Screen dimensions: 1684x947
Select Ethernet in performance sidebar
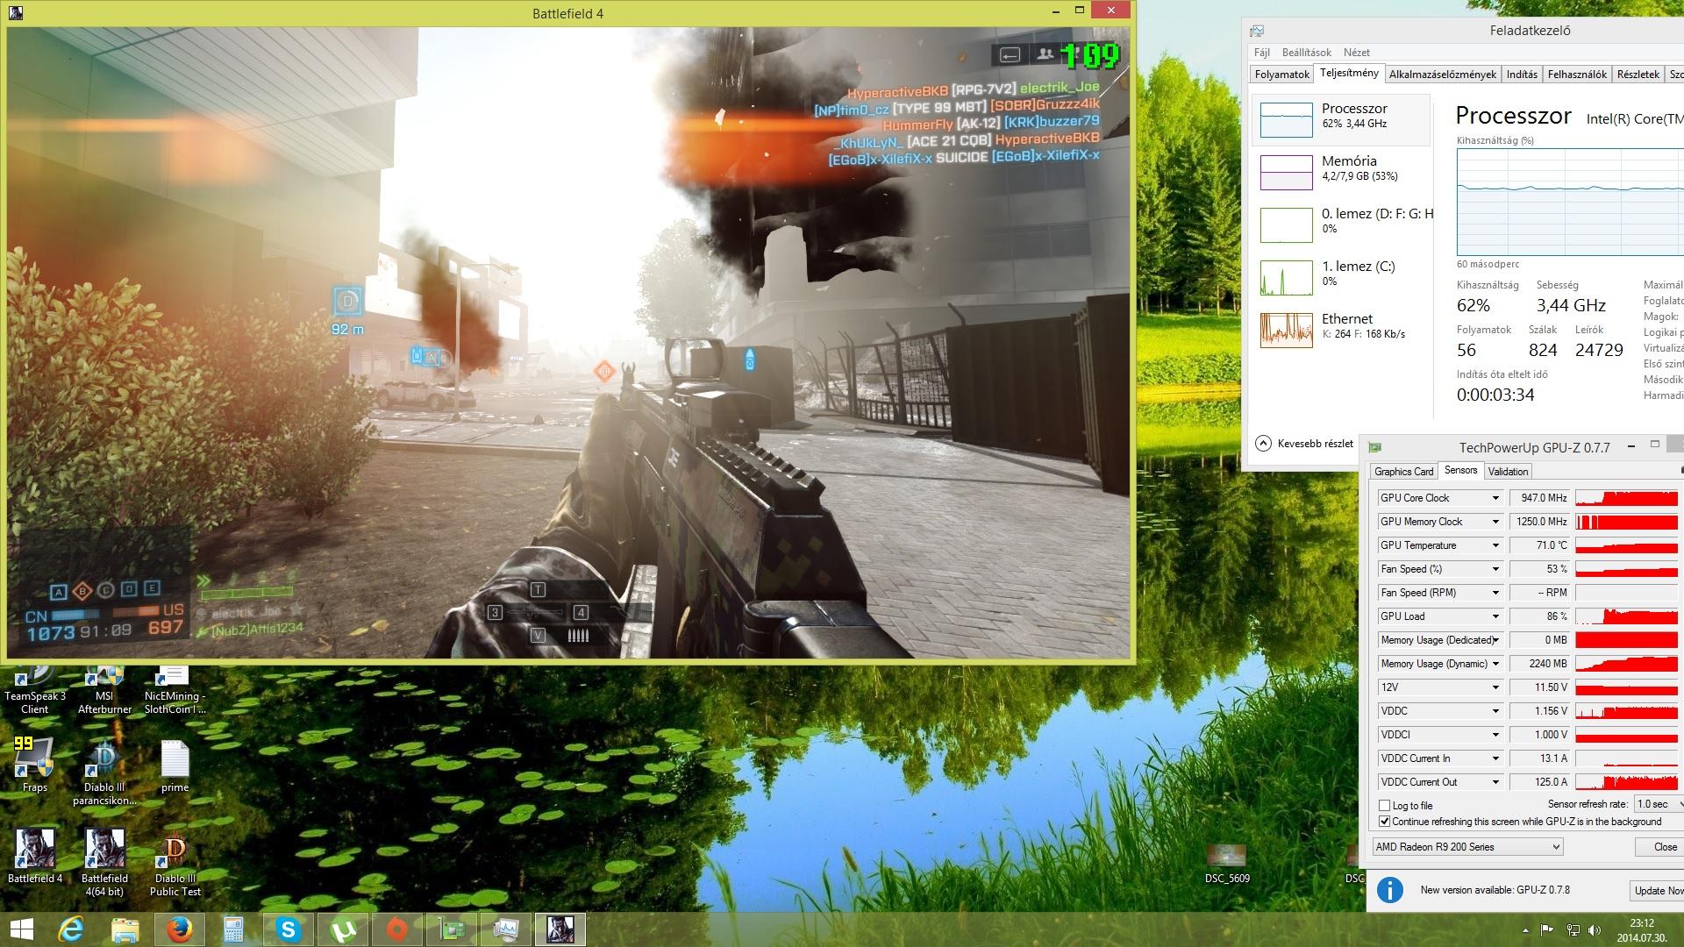click(1342, 330)
